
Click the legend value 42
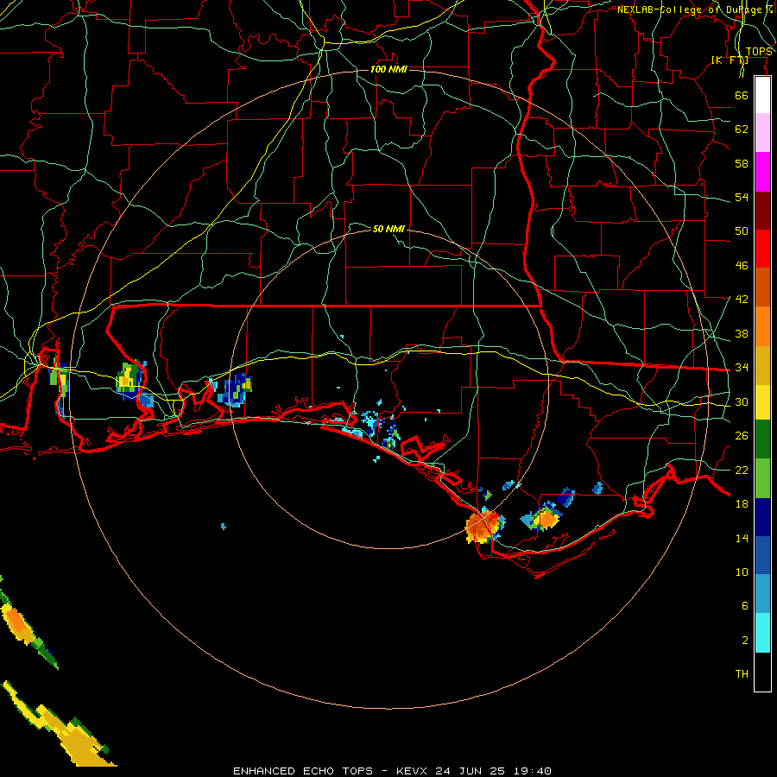[x=742, y=300]
